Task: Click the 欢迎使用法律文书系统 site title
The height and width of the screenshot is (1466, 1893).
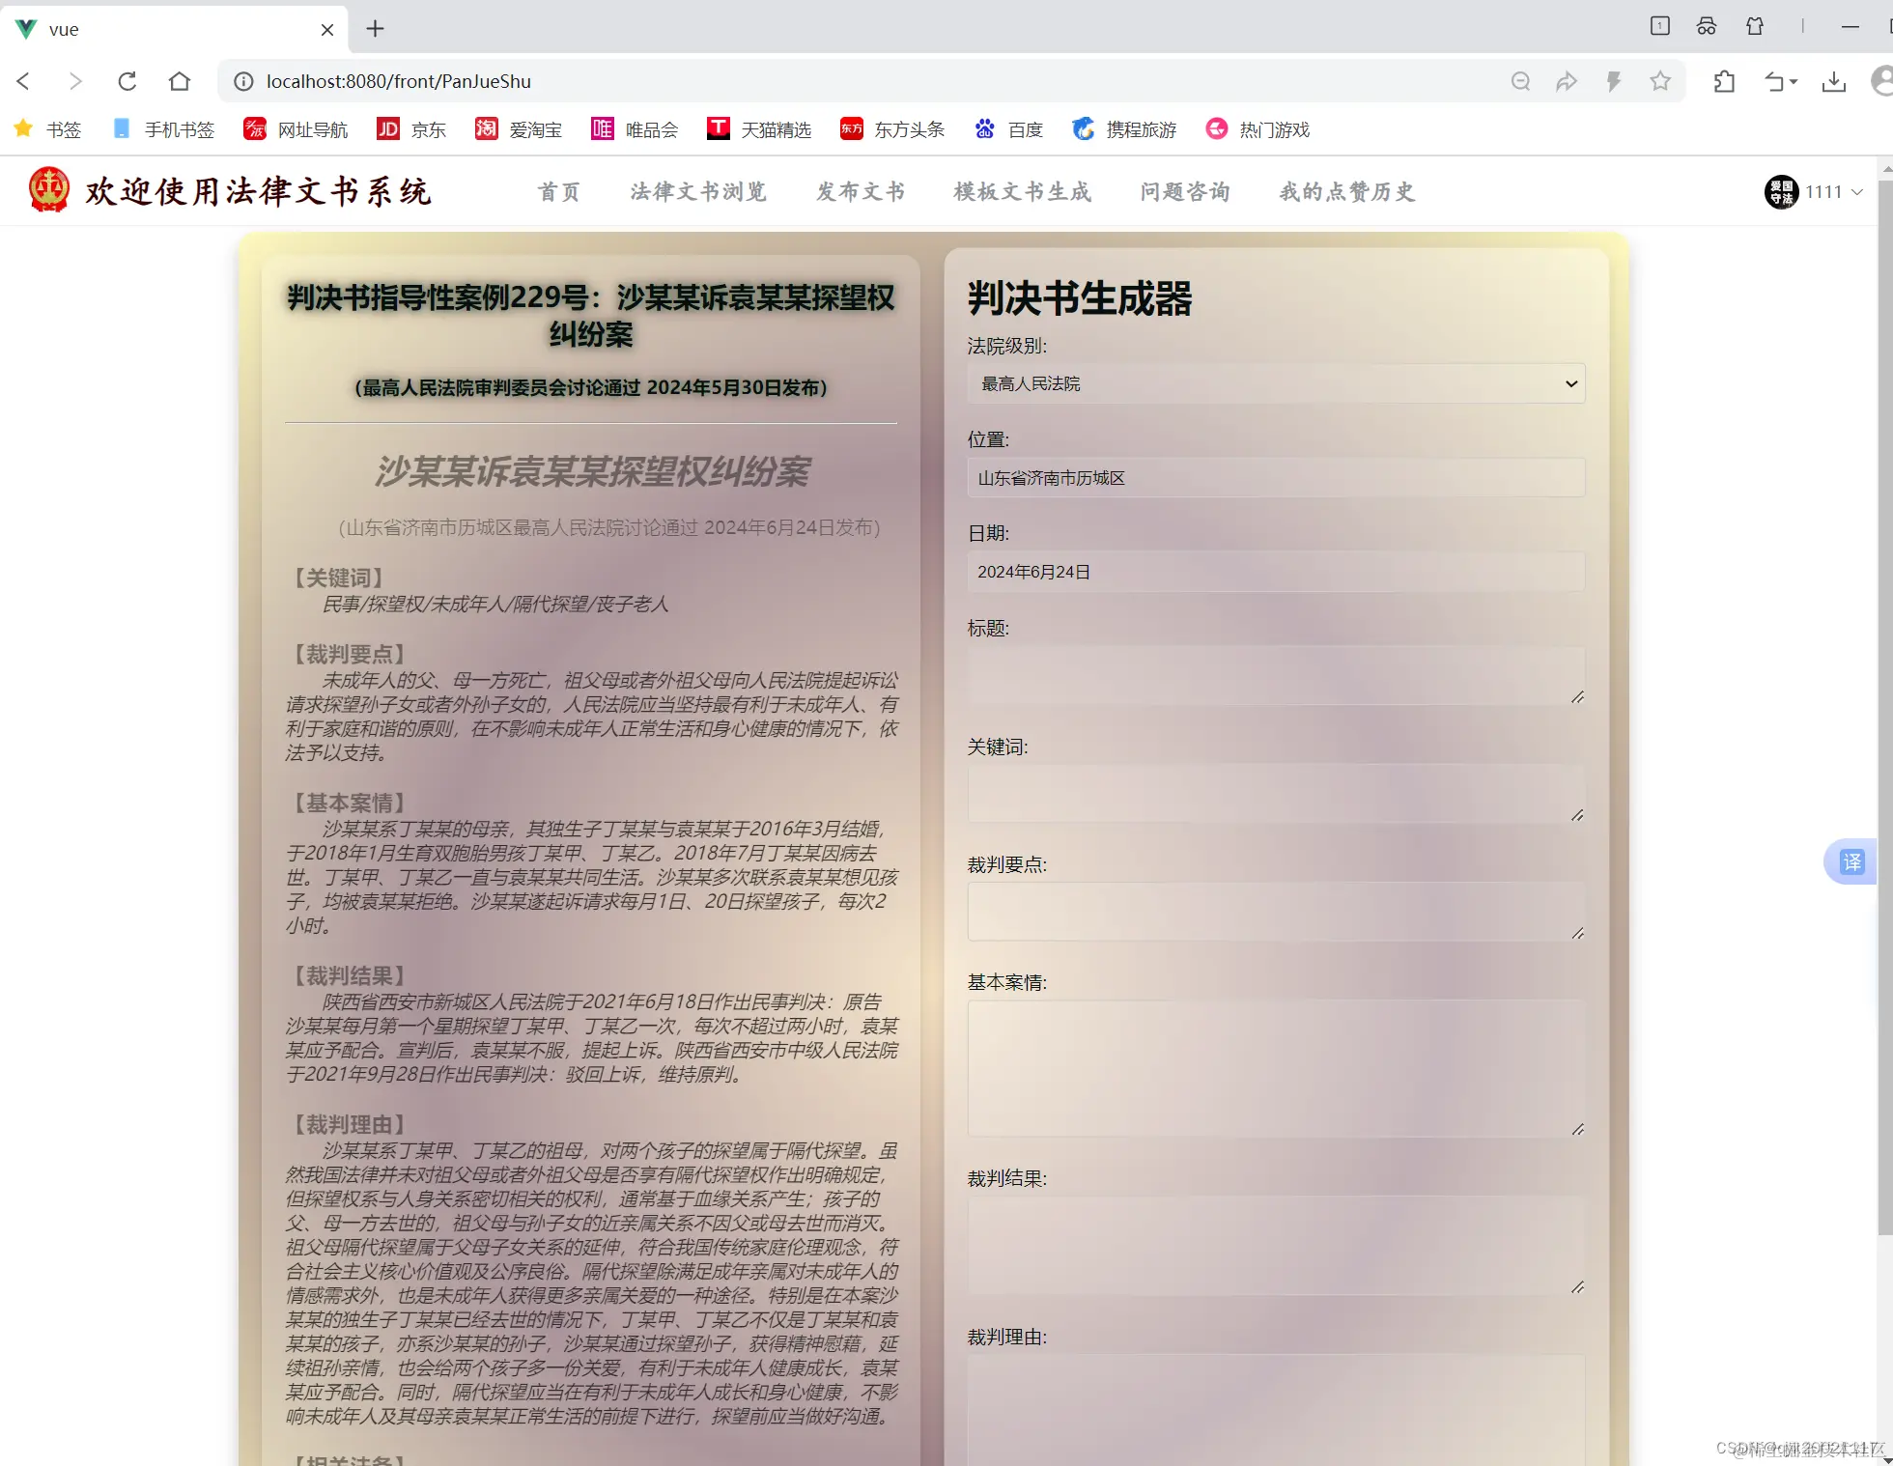Action: tap(259, 191)
